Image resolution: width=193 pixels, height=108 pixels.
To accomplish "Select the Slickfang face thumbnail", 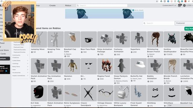I will click(x=155, y=93).
